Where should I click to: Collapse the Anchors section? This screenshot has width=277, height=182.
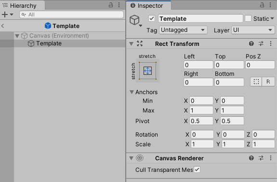tap(132, 92)
